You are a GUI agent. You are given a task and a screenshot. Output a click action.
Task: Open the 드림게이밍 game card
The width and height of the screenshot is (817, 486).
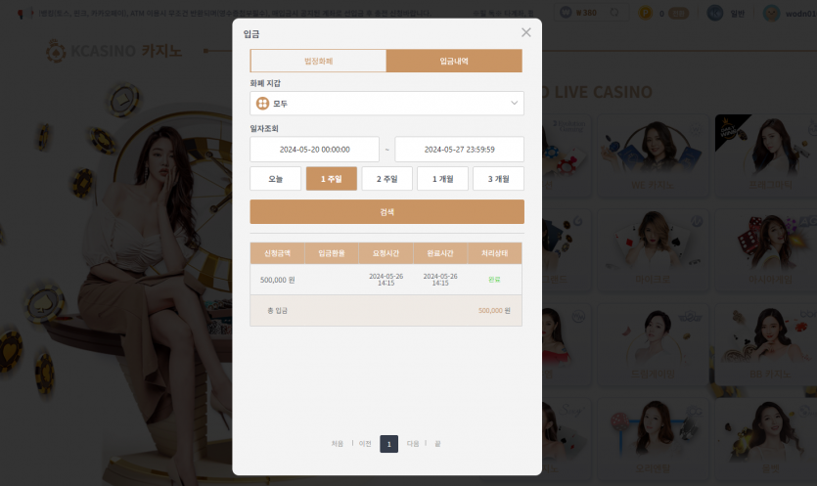[x=653, y=345]
